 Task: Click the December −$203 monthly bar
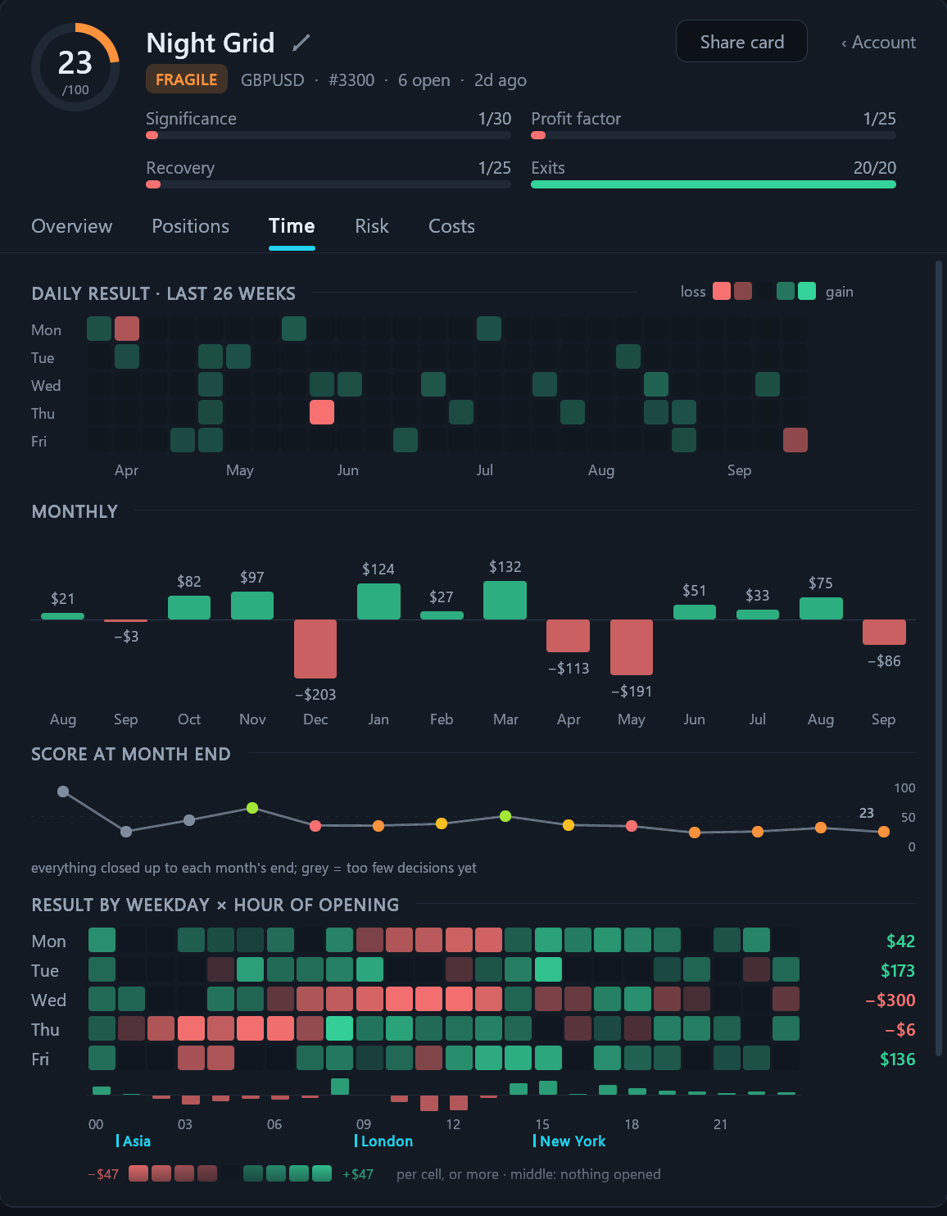[315, 649]
